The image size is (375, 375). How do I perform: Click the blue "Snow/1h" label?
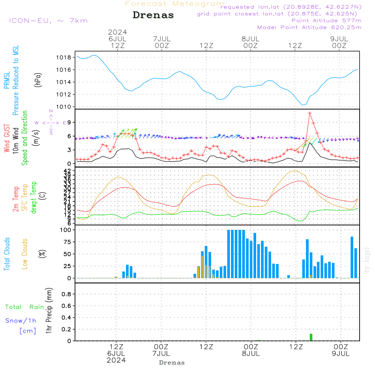(21, 321)
